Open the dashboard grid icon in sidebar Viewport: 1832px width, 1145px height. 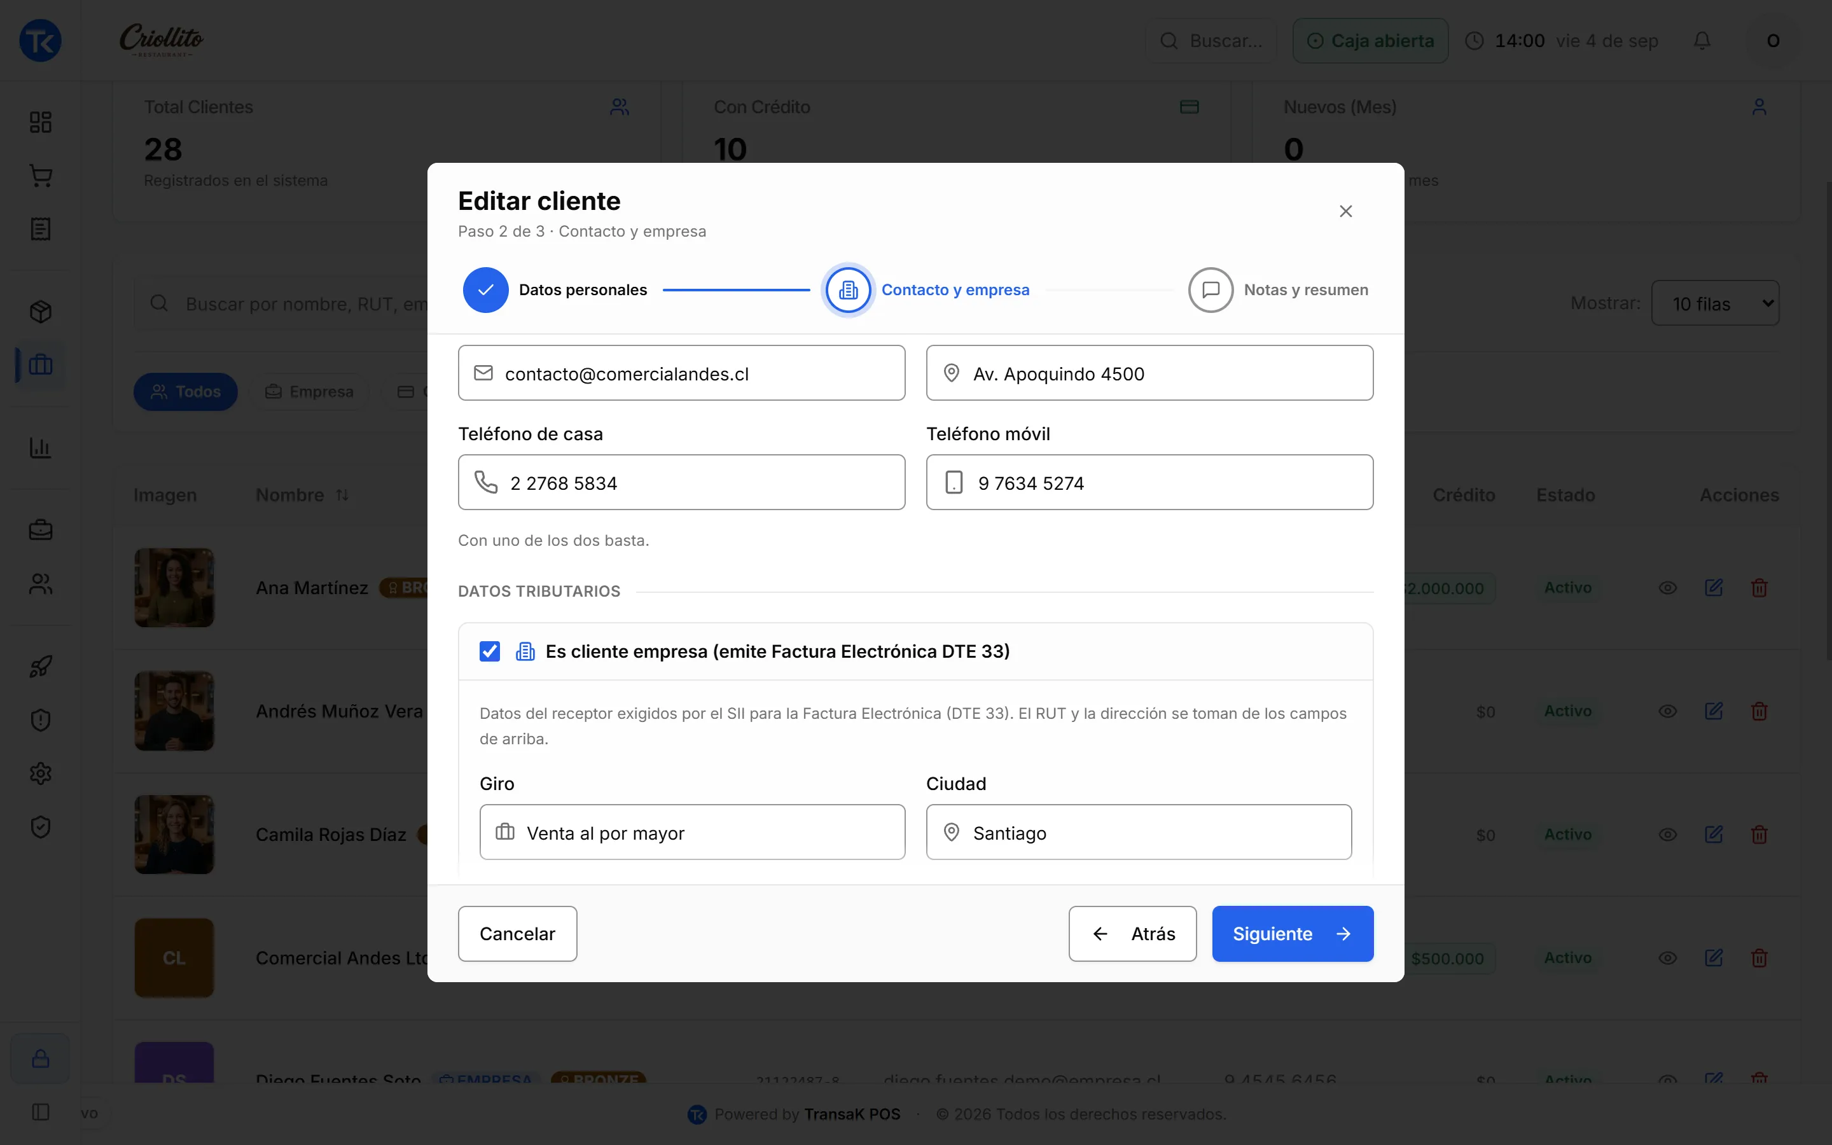(40, 122)
